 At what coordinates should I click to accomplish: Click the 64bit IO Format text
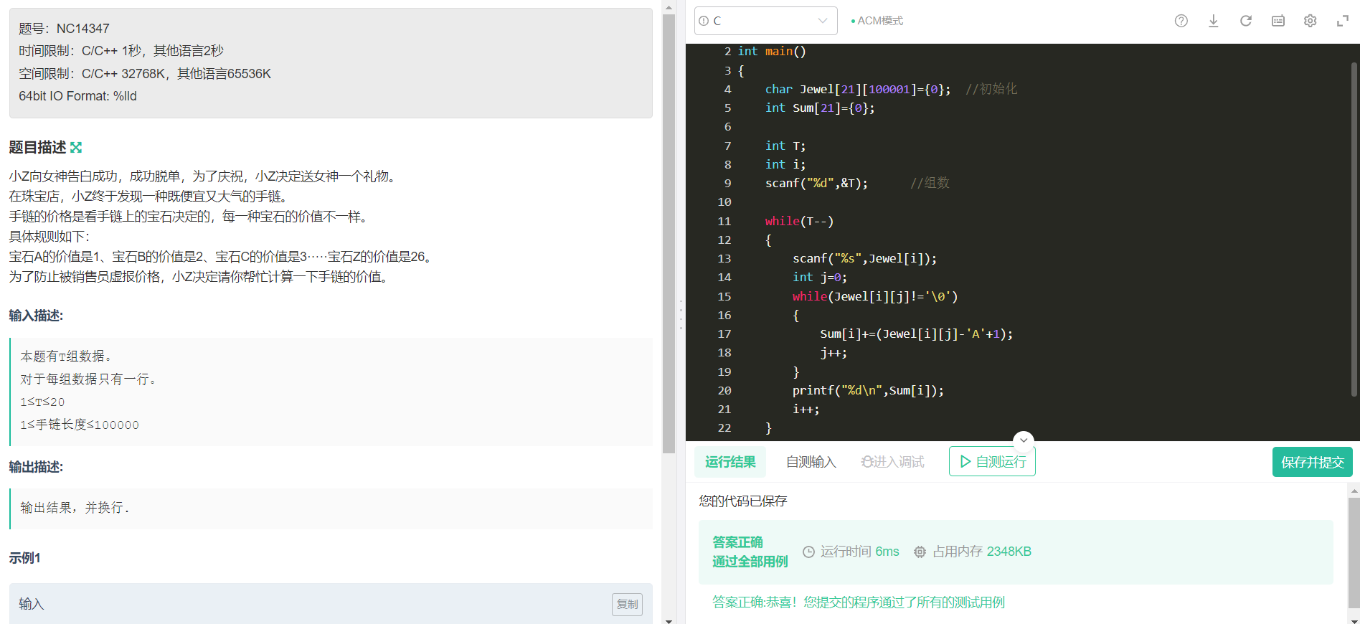coord(77,96)
